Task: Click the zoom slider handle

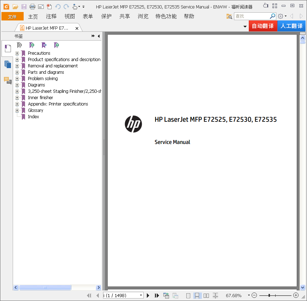Action: [269, 295]
